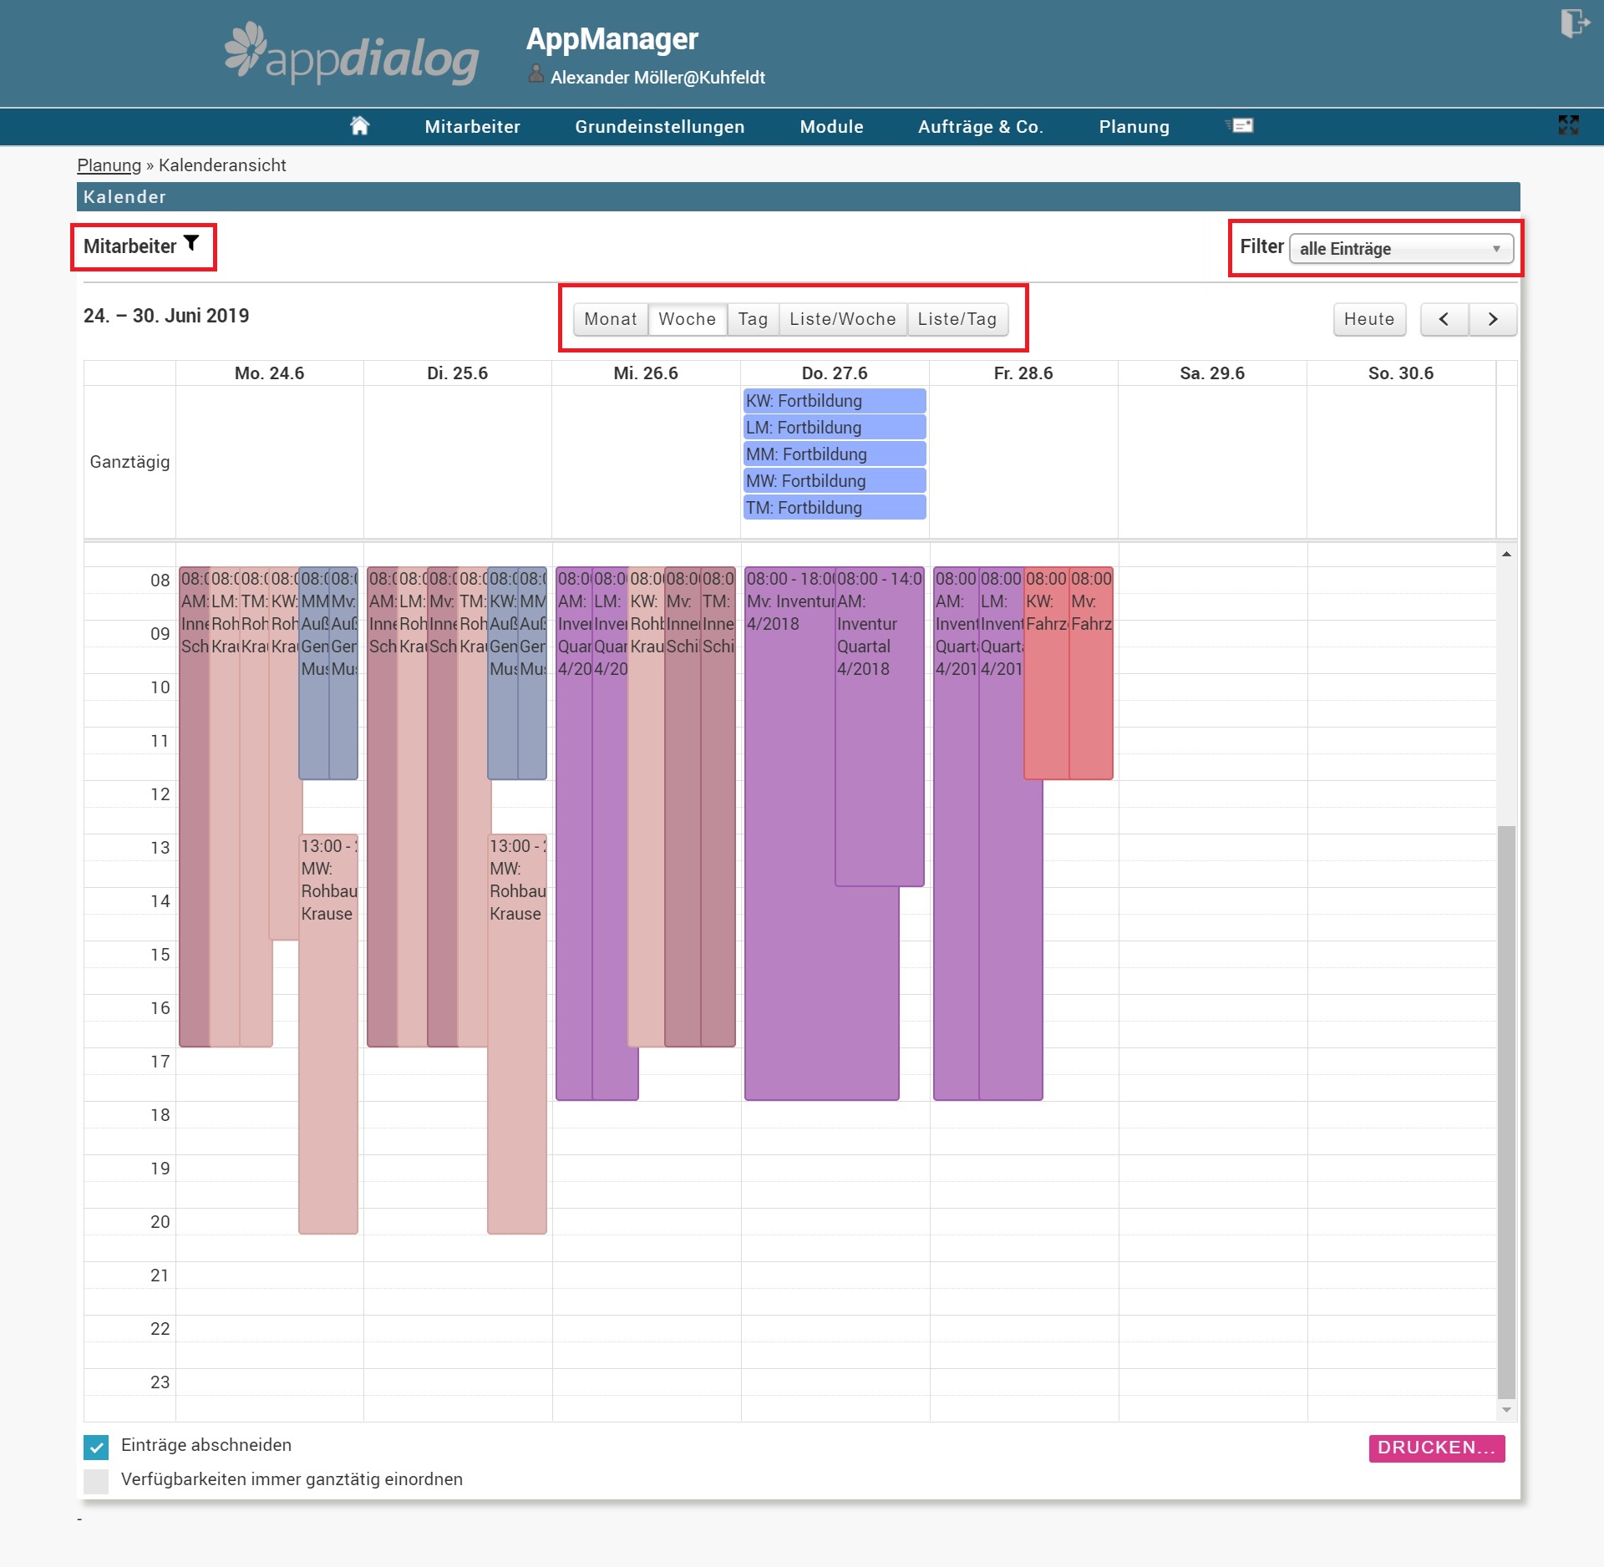Click the Di. 25.6 day header
Viewport: 1604px width, 1567px height.
point(457,373)
